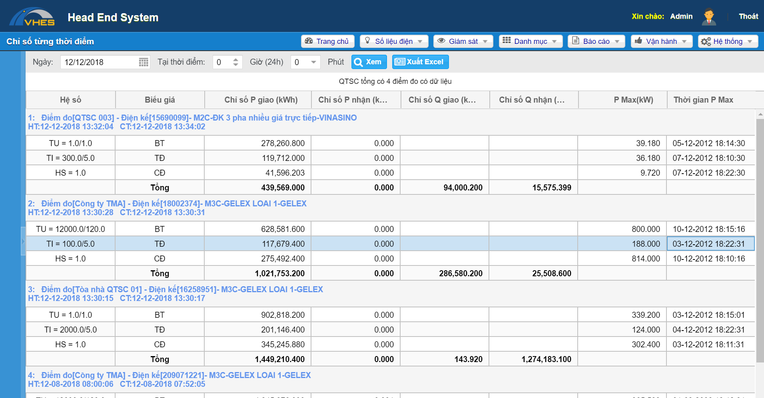Click the VHES logo

pos(32,17)
